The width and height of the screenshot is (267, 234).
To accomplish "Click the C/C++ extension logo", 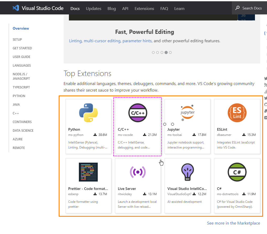I will (x=138, y=113).
